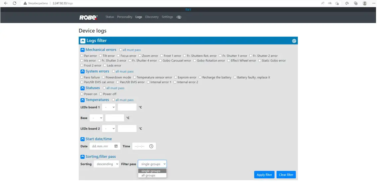Click the translate page icon
Screen dimensions: 377x182
(330, 3)
